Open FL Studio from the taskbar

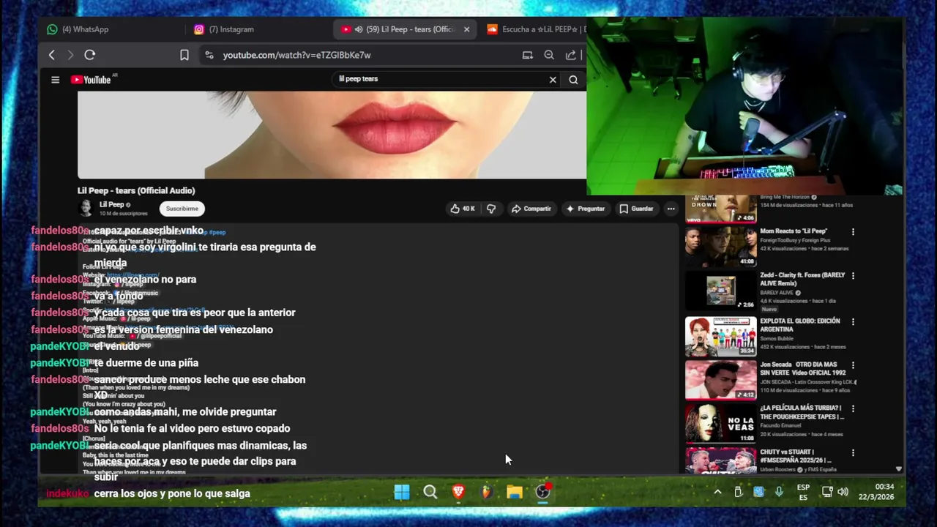pyautogui.click(x=486, y=492)
